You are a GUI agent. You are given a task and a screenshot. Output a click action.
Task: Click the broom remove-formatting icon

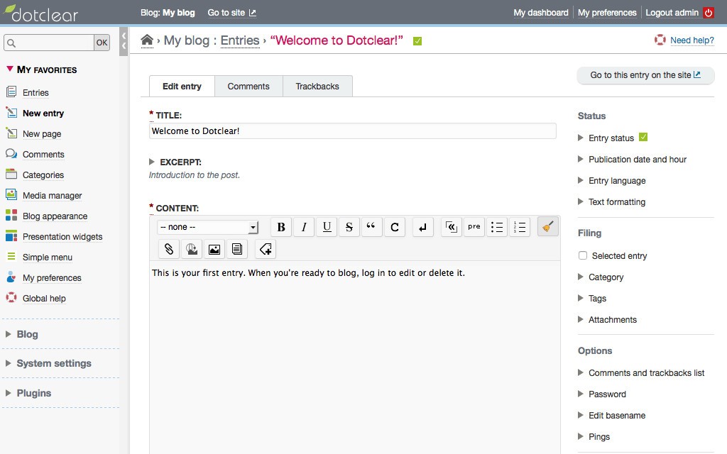pos(547,227)
